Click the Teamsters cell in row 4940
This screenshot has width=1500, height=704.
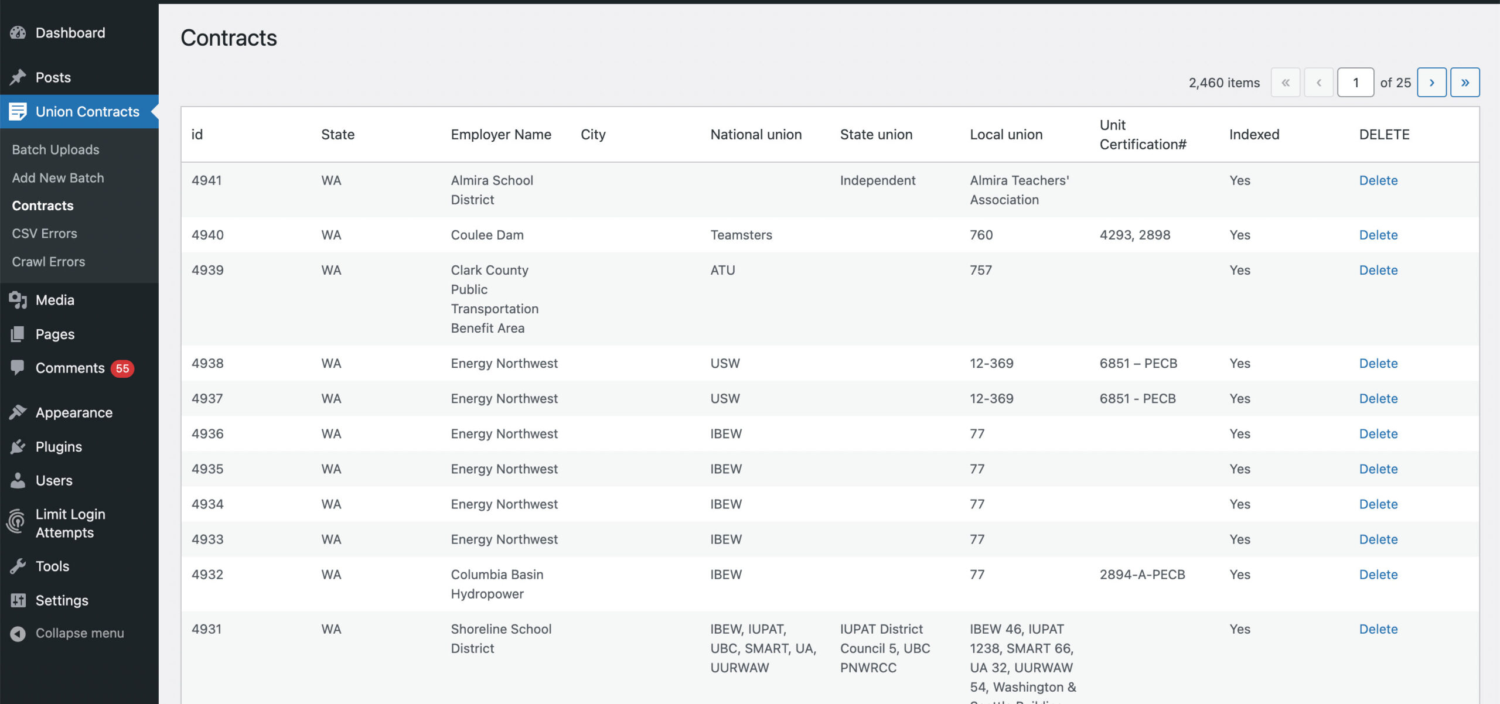[741, 235]
